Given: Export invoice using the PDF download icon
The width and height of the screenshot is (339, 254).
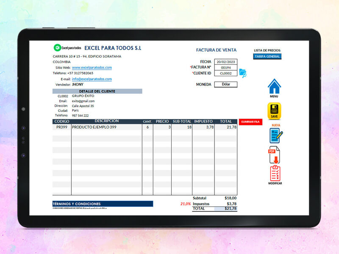Looking at the screenshot, I should point(274,155).
